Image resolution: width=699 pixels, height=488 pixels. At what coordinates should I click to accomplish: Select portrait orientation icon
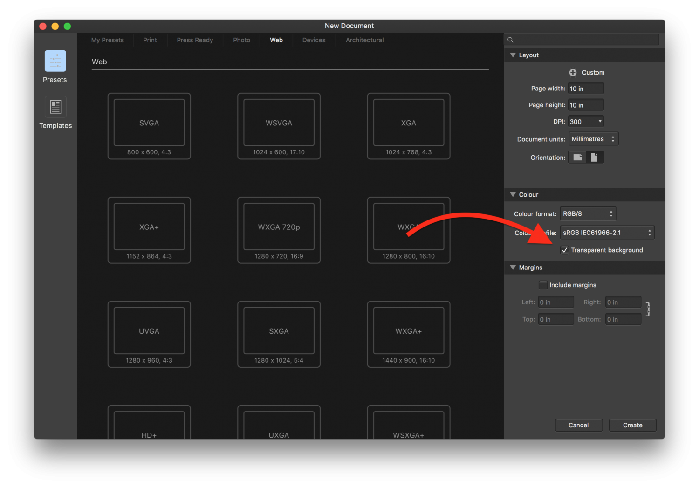click(x=595, y=157)
